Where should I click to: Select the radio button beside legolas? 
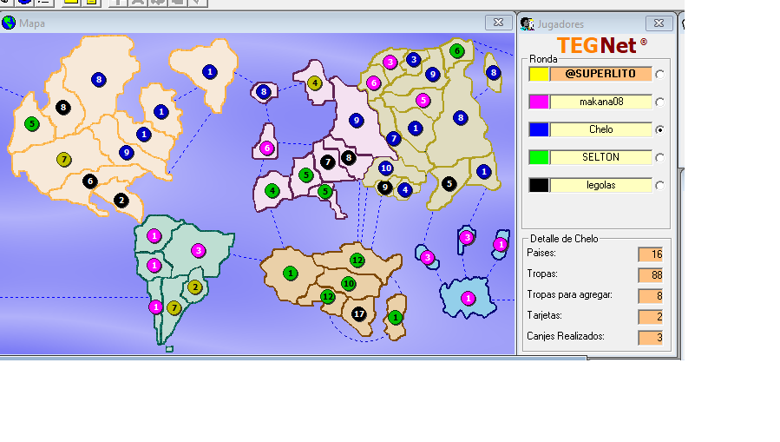click(660, 186)
